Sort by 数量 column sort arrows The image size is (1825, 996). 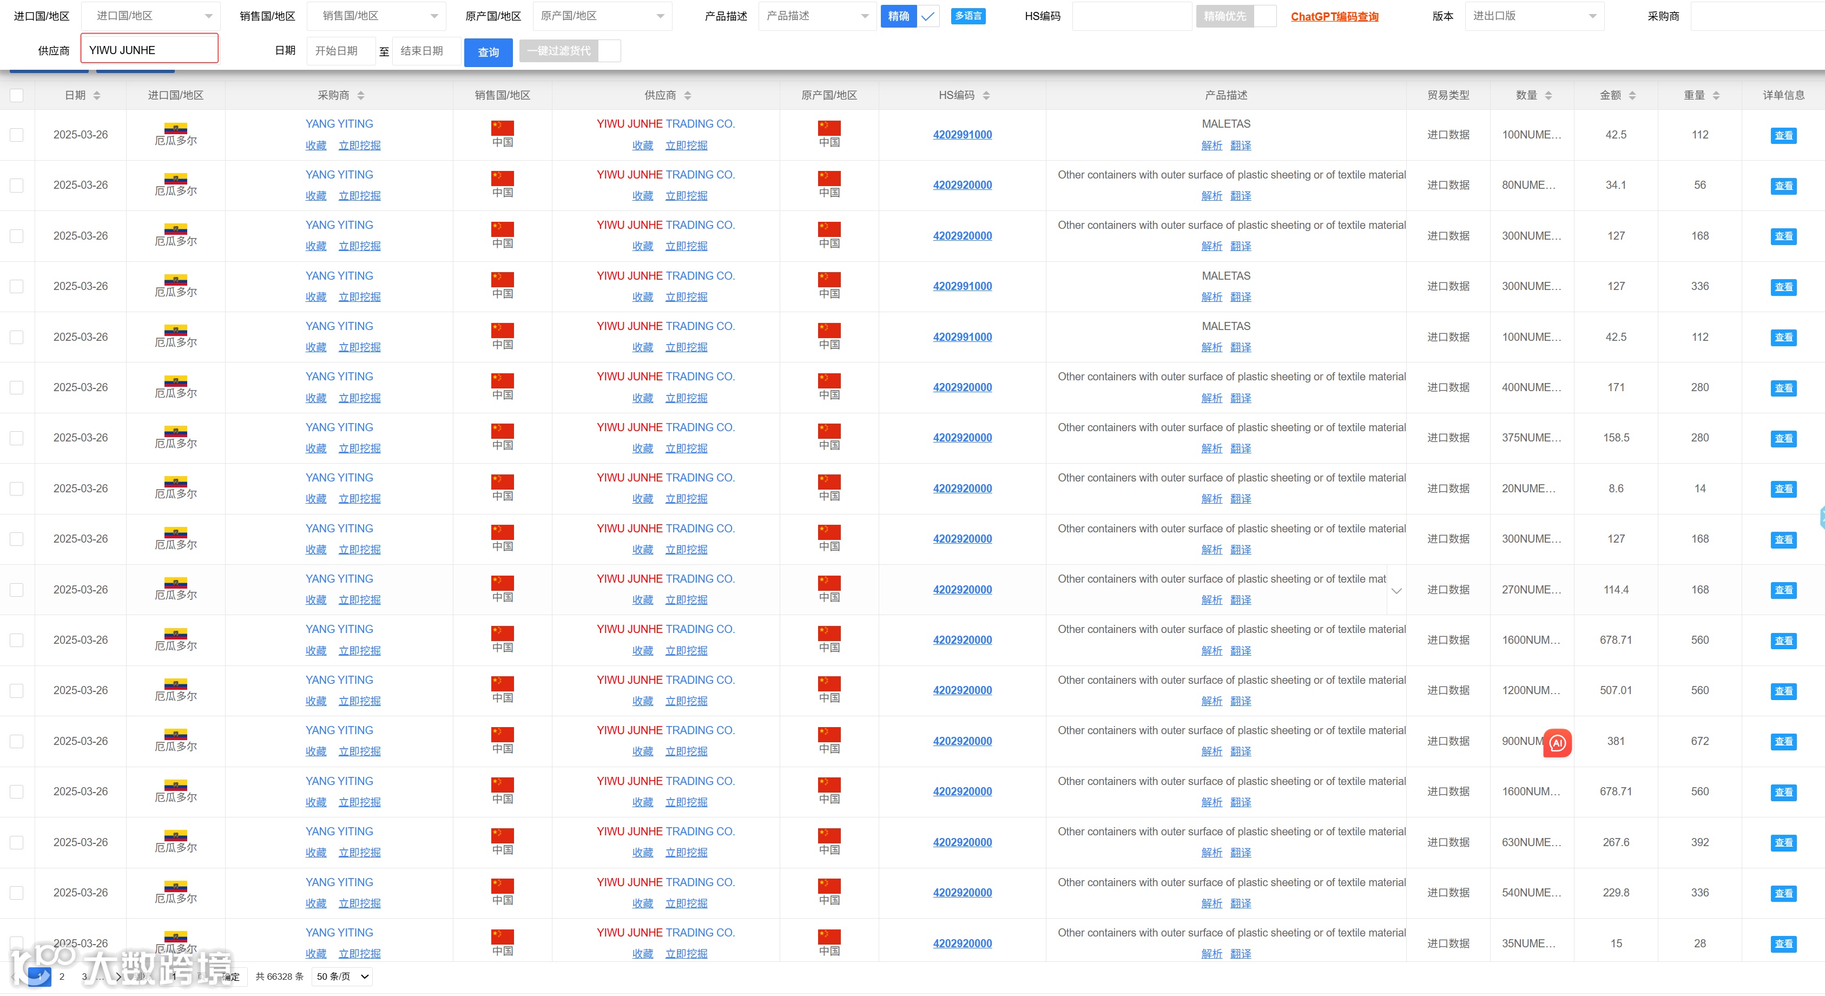point(1548,96)
